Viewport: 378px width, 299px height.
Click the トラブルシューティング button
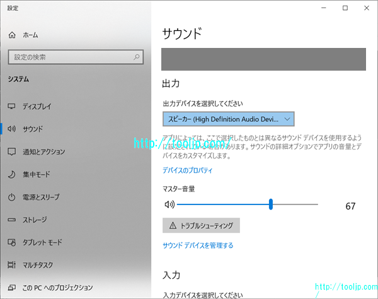[x=201, y=225]
